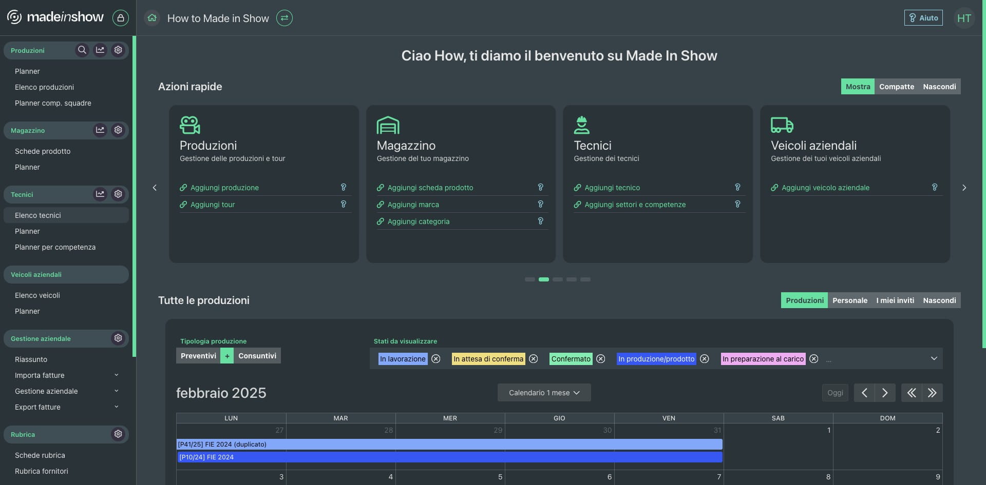This screenshot has height=485, width=986.
Task: Open the Calendario 1 mese dropdown
Action: click(x=544, y=393)
